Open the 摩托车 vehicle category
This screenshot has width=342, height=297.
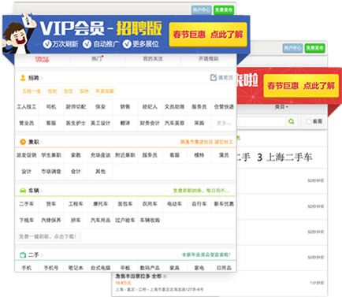100,204
